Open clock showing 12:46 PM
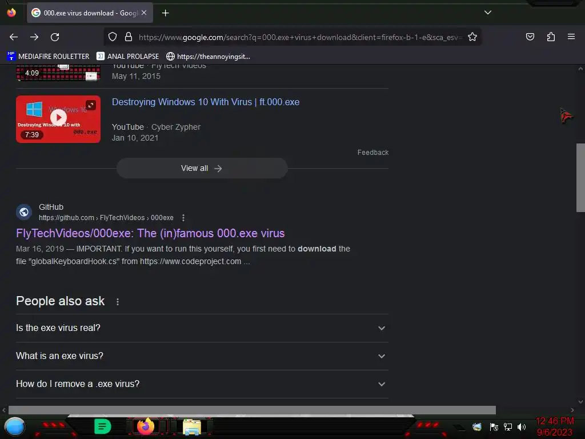Screen dimensions: 585x439 click(555, 426)
